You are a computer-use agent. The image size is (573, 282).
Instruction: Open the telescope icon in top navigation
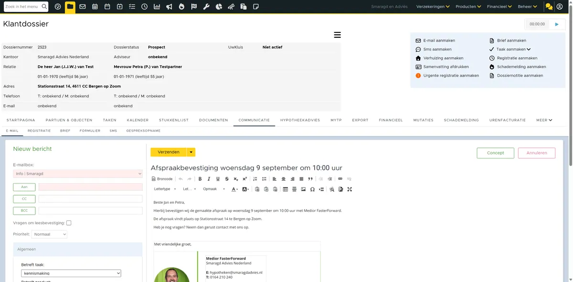231,7
